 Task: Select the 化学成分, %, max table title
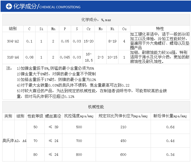(x=96, y=20)
